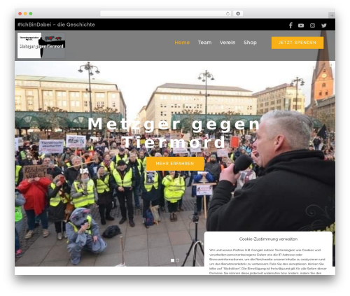Open the #IchBinDabei – die Geschichte link
This screenshot has width=350, height=296.
(56, 24)
